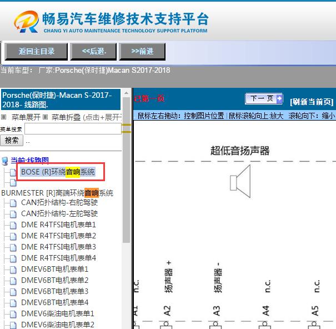Open DMEV6BT电机表单1

[x=54, y=269]
